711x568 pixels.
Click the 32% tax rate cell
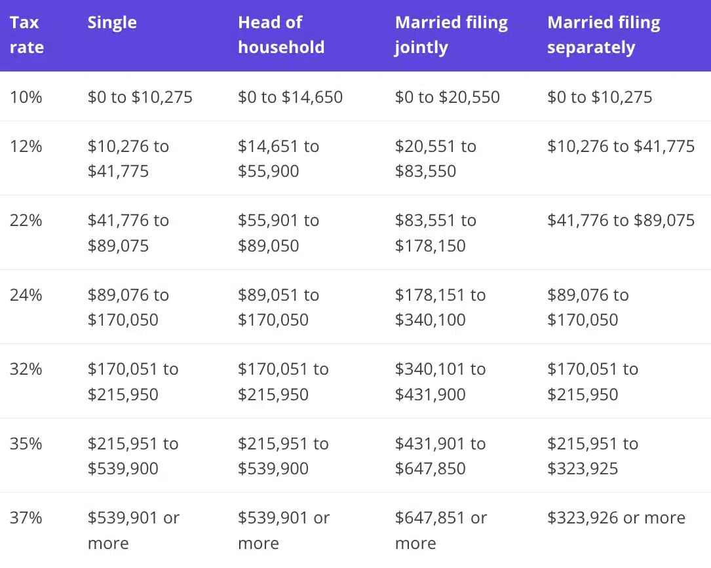(x=26, y=369)
